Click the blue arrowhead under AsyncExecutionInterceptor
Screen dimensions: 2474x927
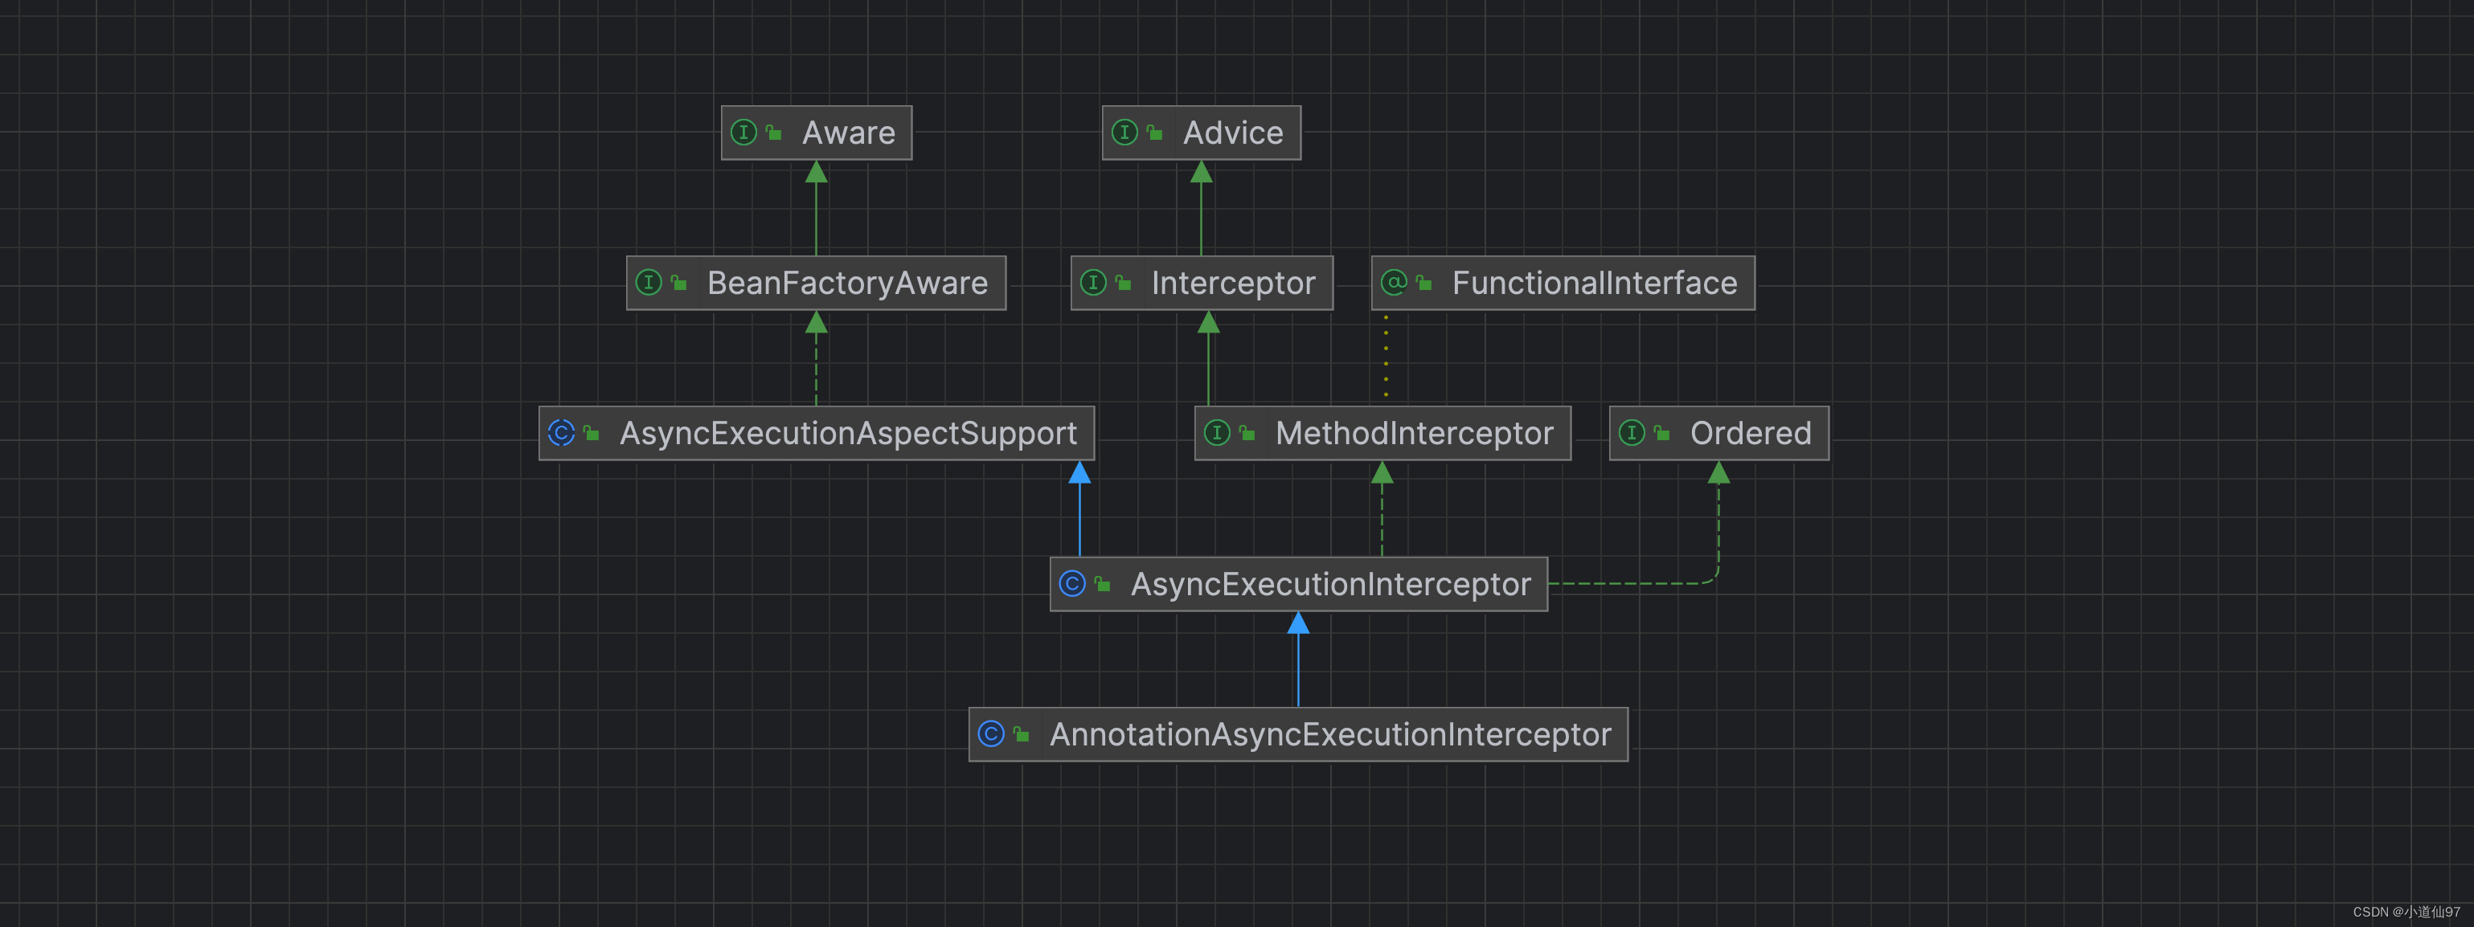click(1298, 623)
